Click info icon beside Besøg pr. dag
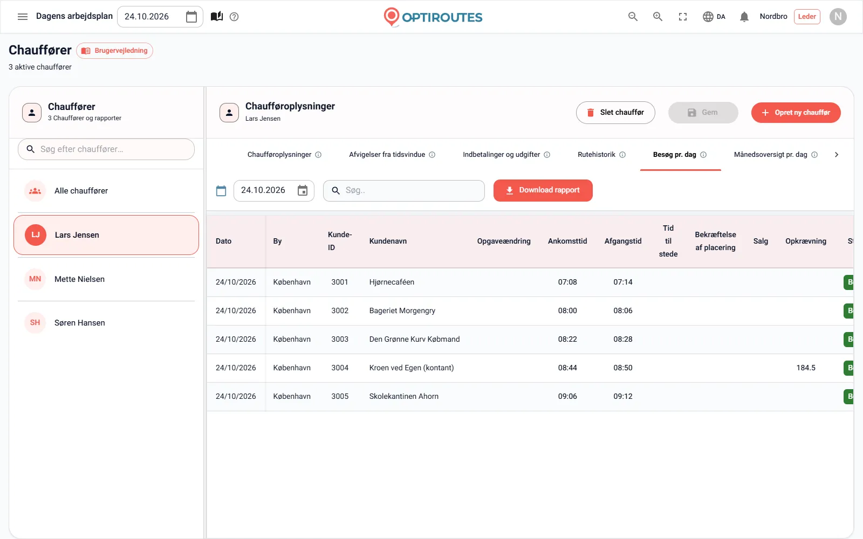 coord(703,155)
